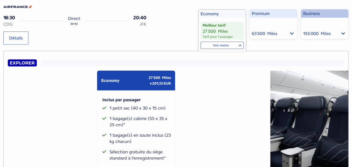This screenshot has width=352, height=167.
Task: Click the 155 000 Miles Business price
Action: tap(317, 34)
